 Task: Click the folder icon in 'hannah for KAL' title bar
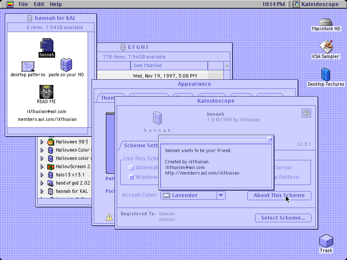click(29, 18)
